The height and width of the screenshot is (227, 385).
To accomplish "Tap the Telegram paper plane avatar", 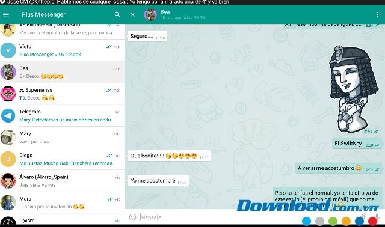I will tap(8, 115).
